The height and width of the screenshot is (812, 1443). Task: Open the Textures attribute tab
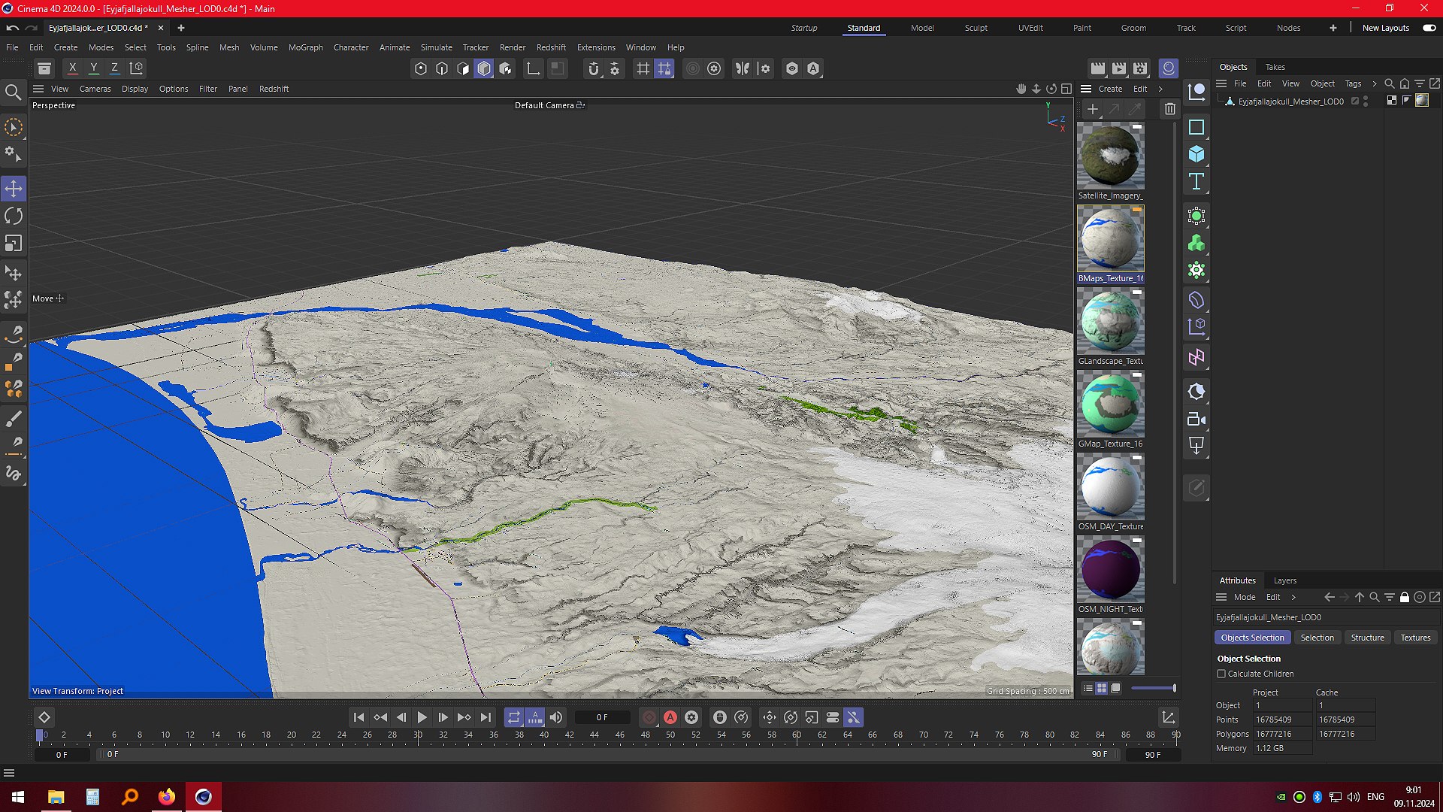(x=1415, y=638)
